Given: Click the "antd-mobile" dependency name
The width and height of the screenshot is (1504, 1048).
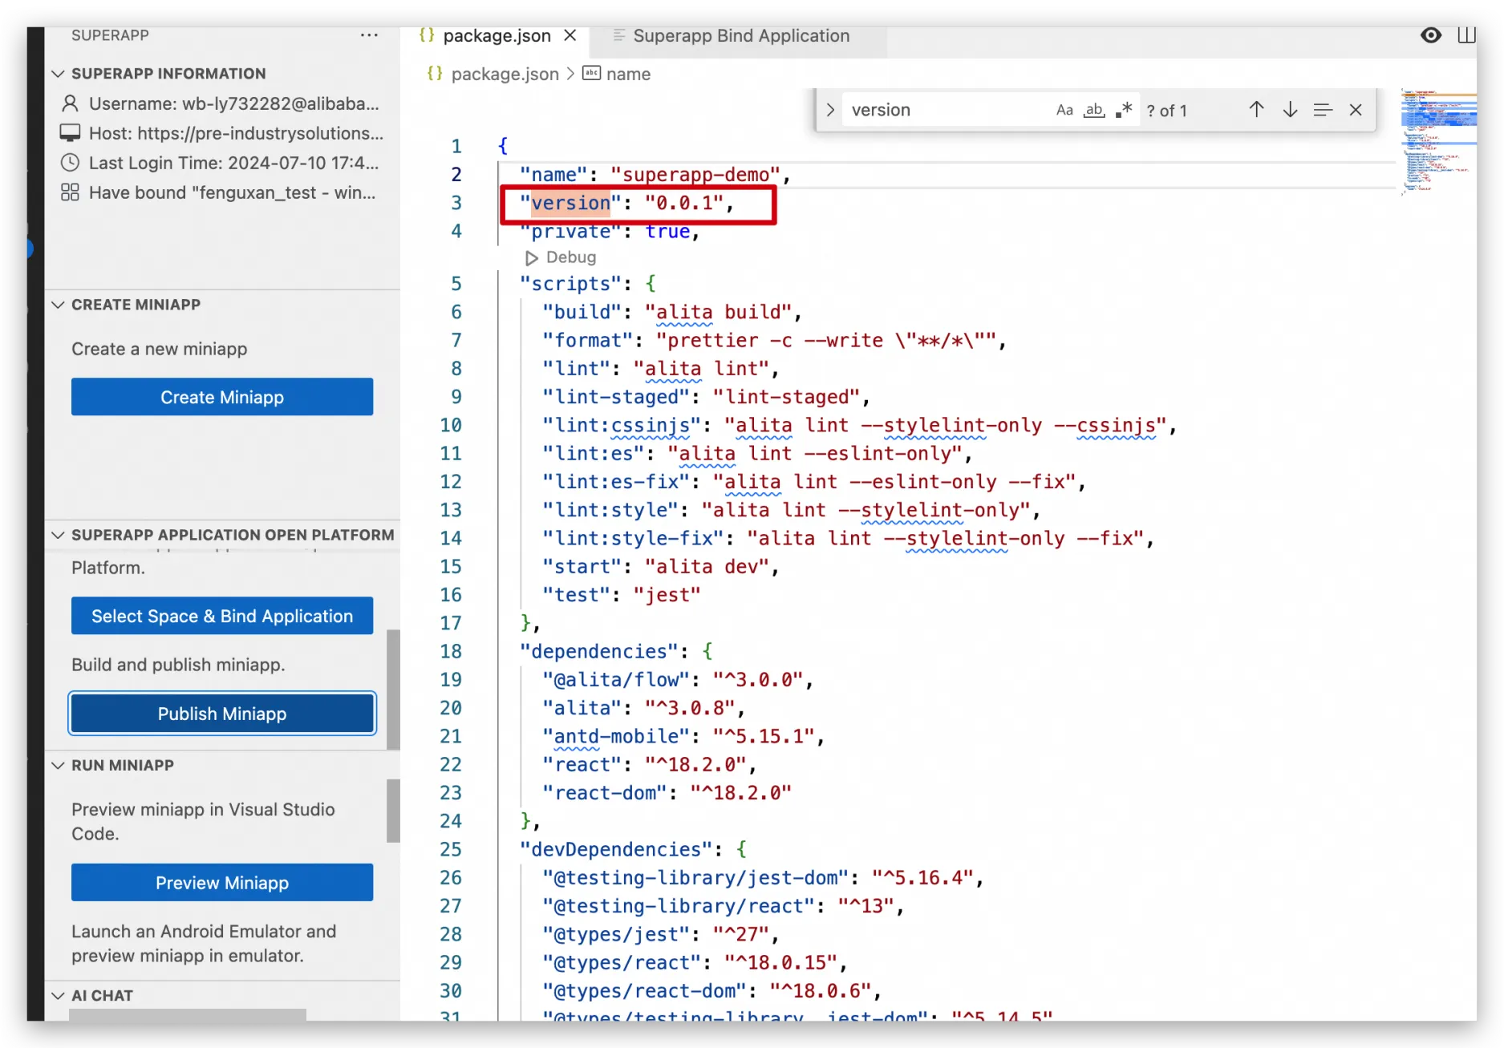Looking at the screenshot, I should (x=616, y=736).
